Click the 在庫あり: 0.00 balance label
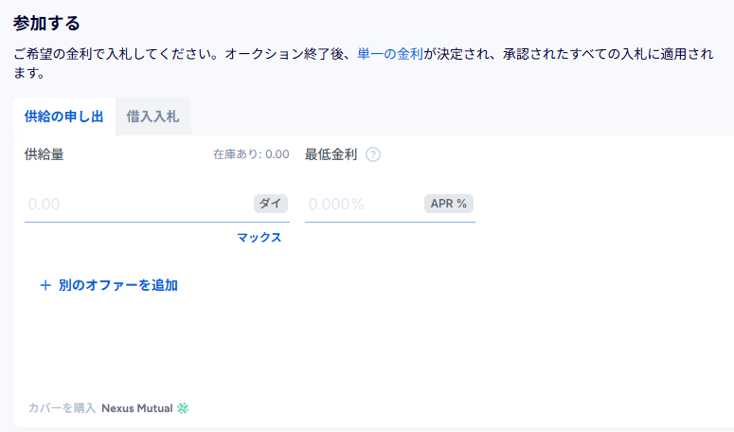The width and height of the screenshot is (734, 432). click(x=251, y=154)
